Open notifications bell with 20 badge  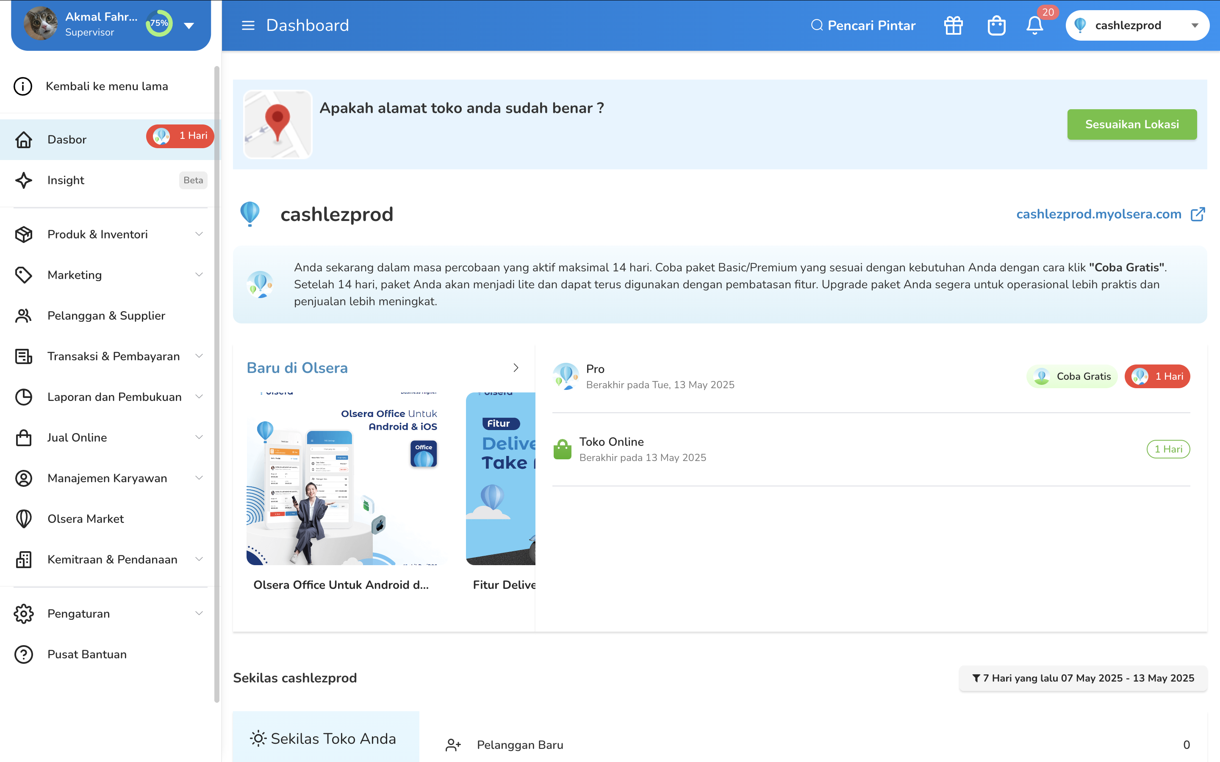click(x=1035, y=25)
